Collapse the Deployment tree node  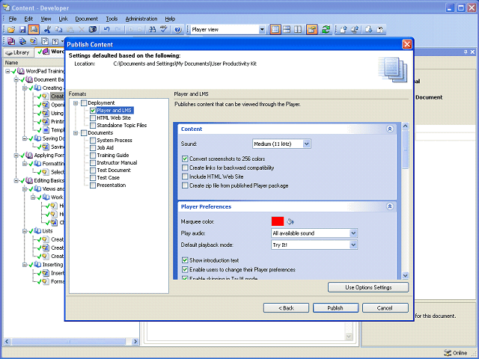click(x=76, y=103)
